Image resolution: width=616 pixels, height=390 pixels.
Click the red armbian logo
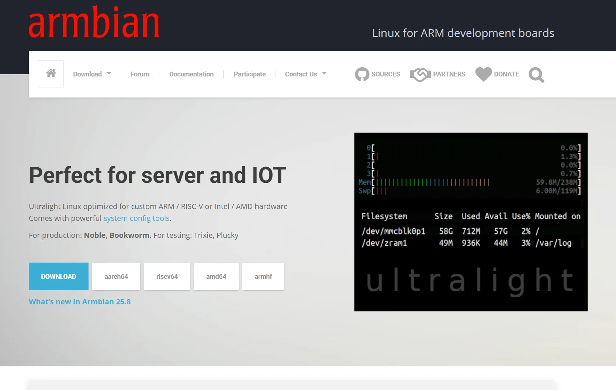pyautogui.click(x=94, y=23)
